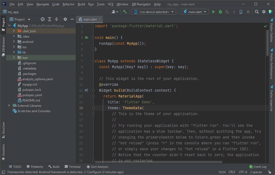Open Search Everywhere magnifier icon
Viewport: 275px width, 175px height.
pos(257,12)
